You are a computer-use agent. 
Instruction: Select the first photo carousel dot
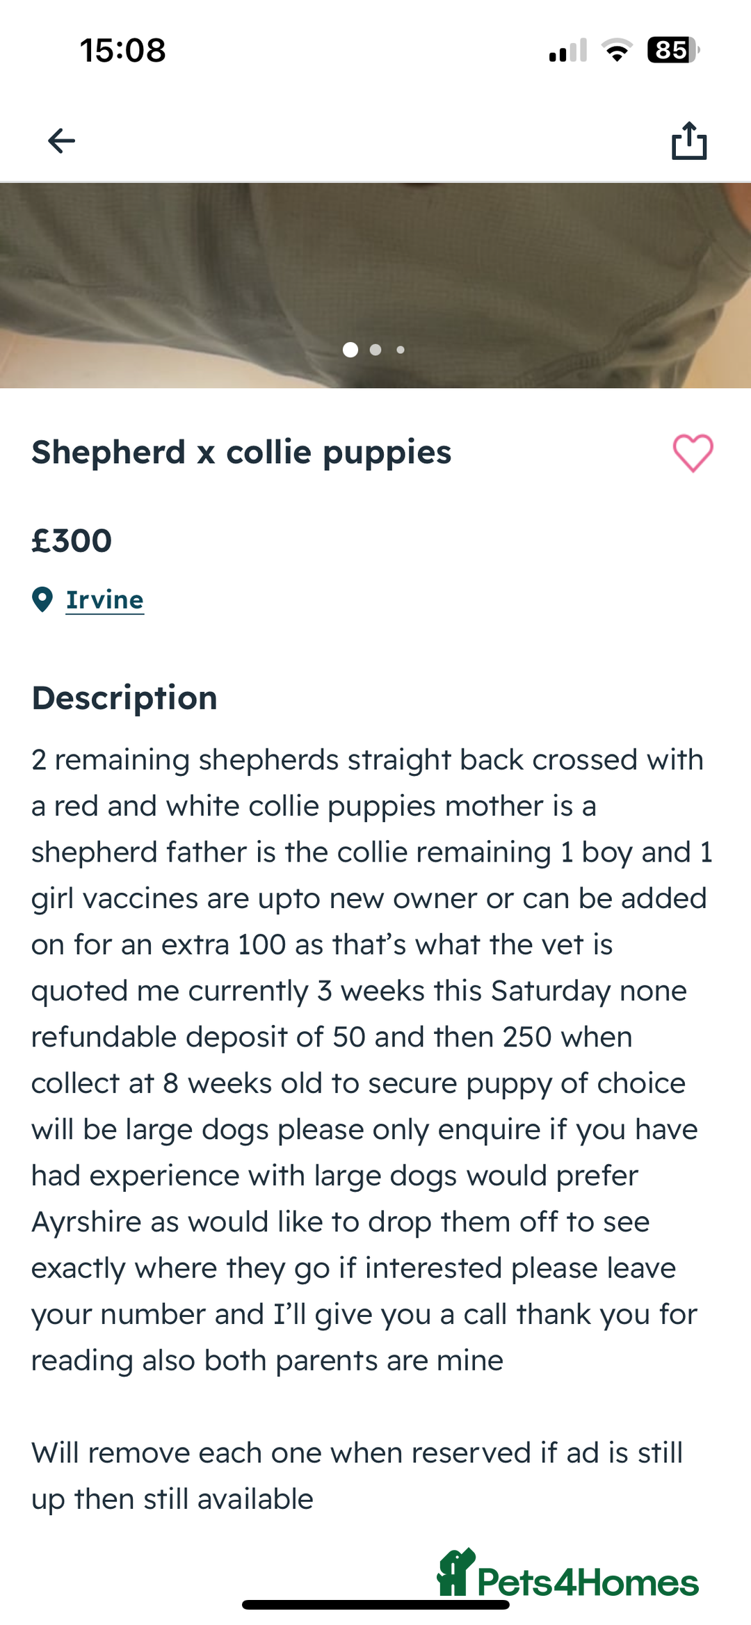[x=350, y=350]
